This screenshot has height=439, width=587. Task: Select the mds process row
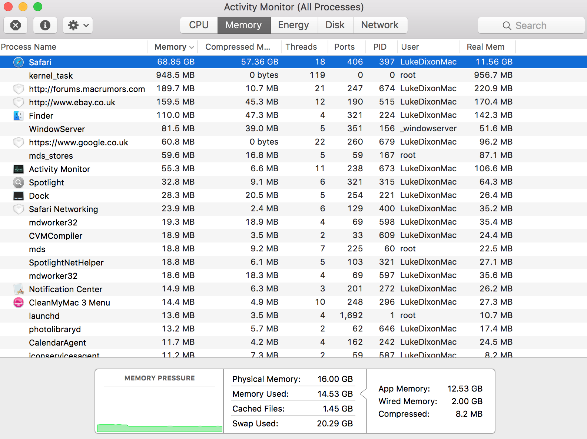[293, 249]
